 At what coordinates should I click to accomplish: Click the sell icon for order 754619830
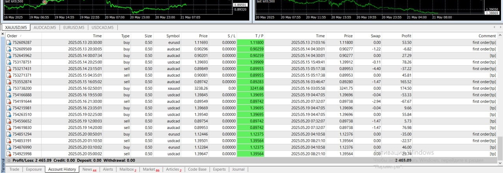coord(9,128)
